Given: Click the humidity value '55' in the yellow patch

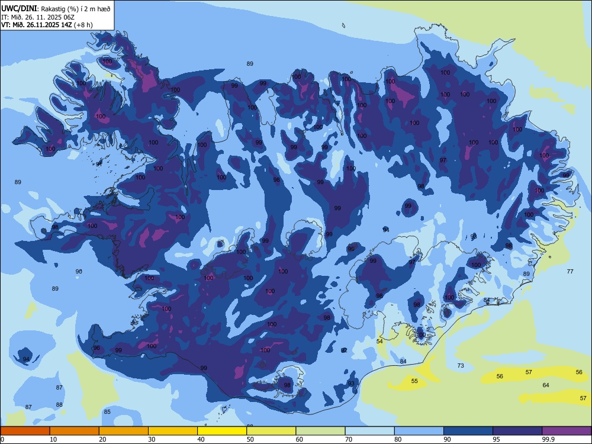Looking at the screenshot, I should (414, 381).
